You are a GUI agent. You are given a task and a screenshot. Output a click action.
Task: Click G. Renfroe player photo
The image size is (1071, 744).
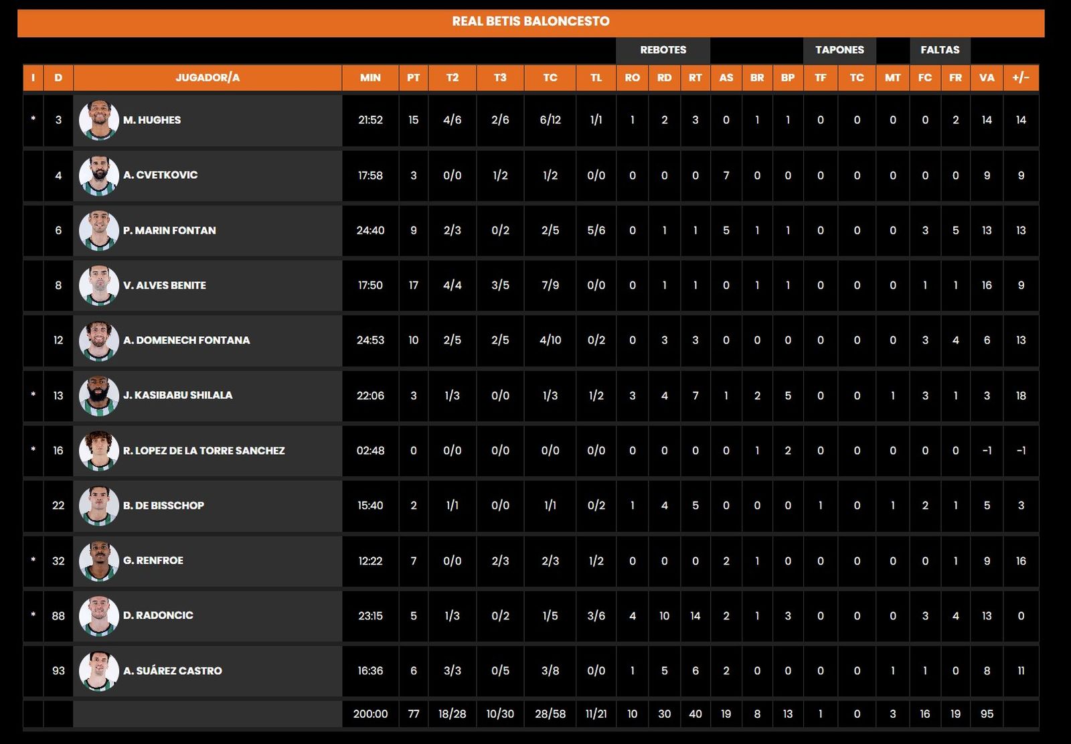click(98, 561)
